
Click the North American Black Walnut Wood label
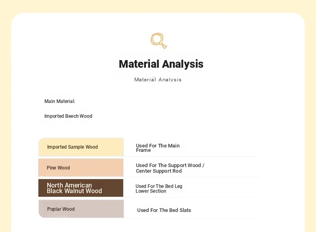point(74,188)
